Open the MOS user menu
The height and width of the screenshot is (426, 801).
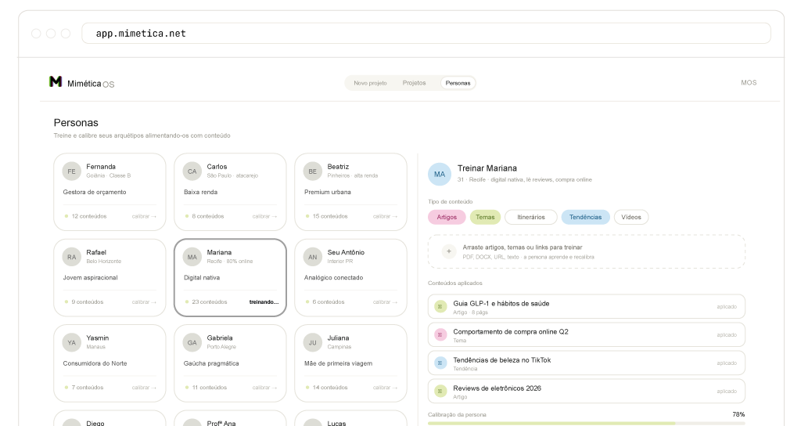(x=749, y=82)
